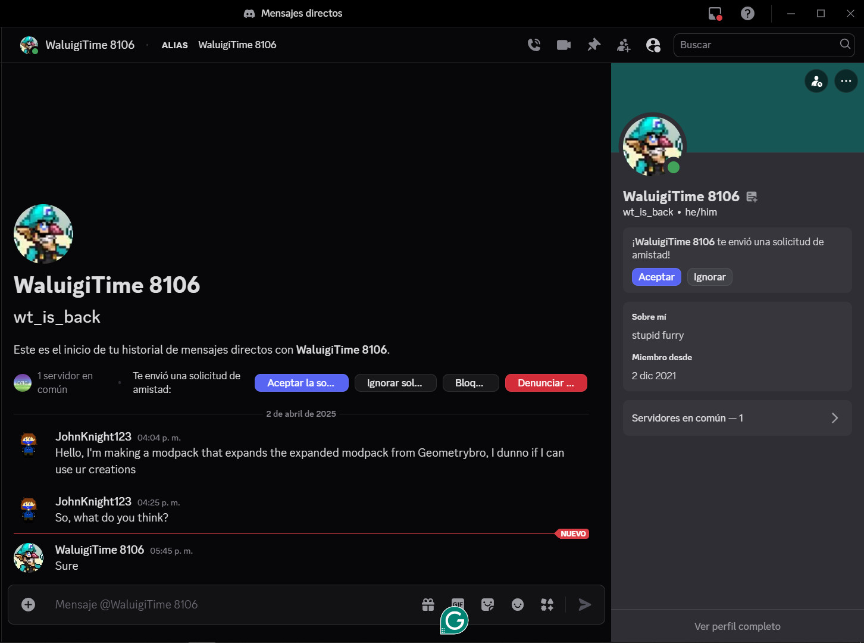Open the gift Nitro icon
The image size is (864, 643).
428,605
